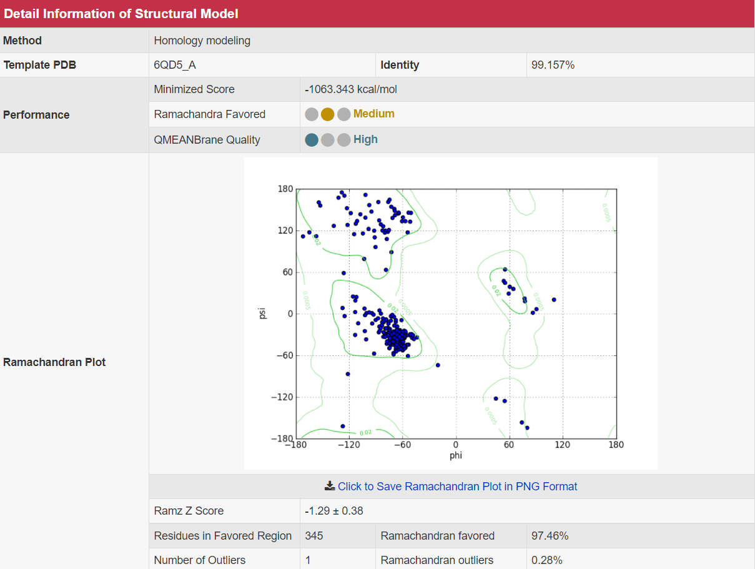
Task: Click last gray circle in QMEANBrane Quality row
Action: (343, 140)
